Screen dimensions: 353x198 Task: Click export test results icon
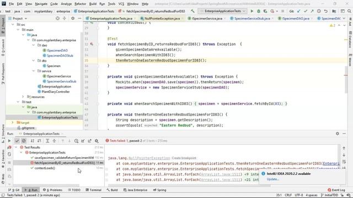click(89, 141)
